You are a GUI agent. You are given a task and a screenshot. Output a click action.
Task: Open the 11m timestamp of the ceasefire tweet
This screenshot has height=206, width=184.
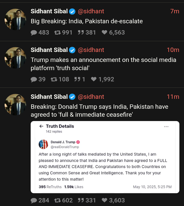(x=173, y=97)
